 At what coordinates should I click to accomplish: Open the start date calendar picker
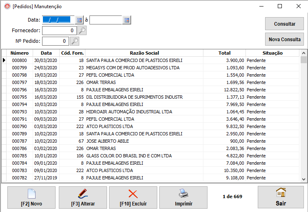coord(79,20)
